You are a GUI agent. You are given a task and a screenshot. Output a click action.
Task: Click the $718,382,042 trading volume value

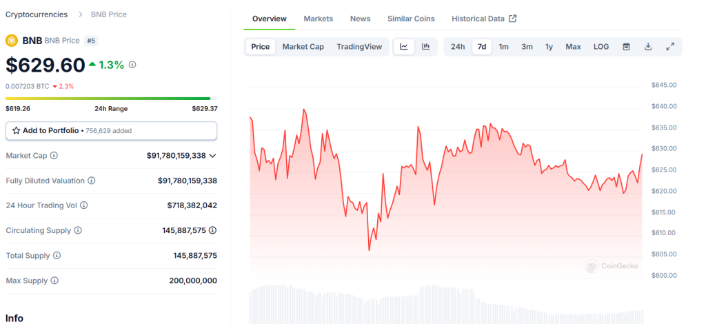[192, 205]
